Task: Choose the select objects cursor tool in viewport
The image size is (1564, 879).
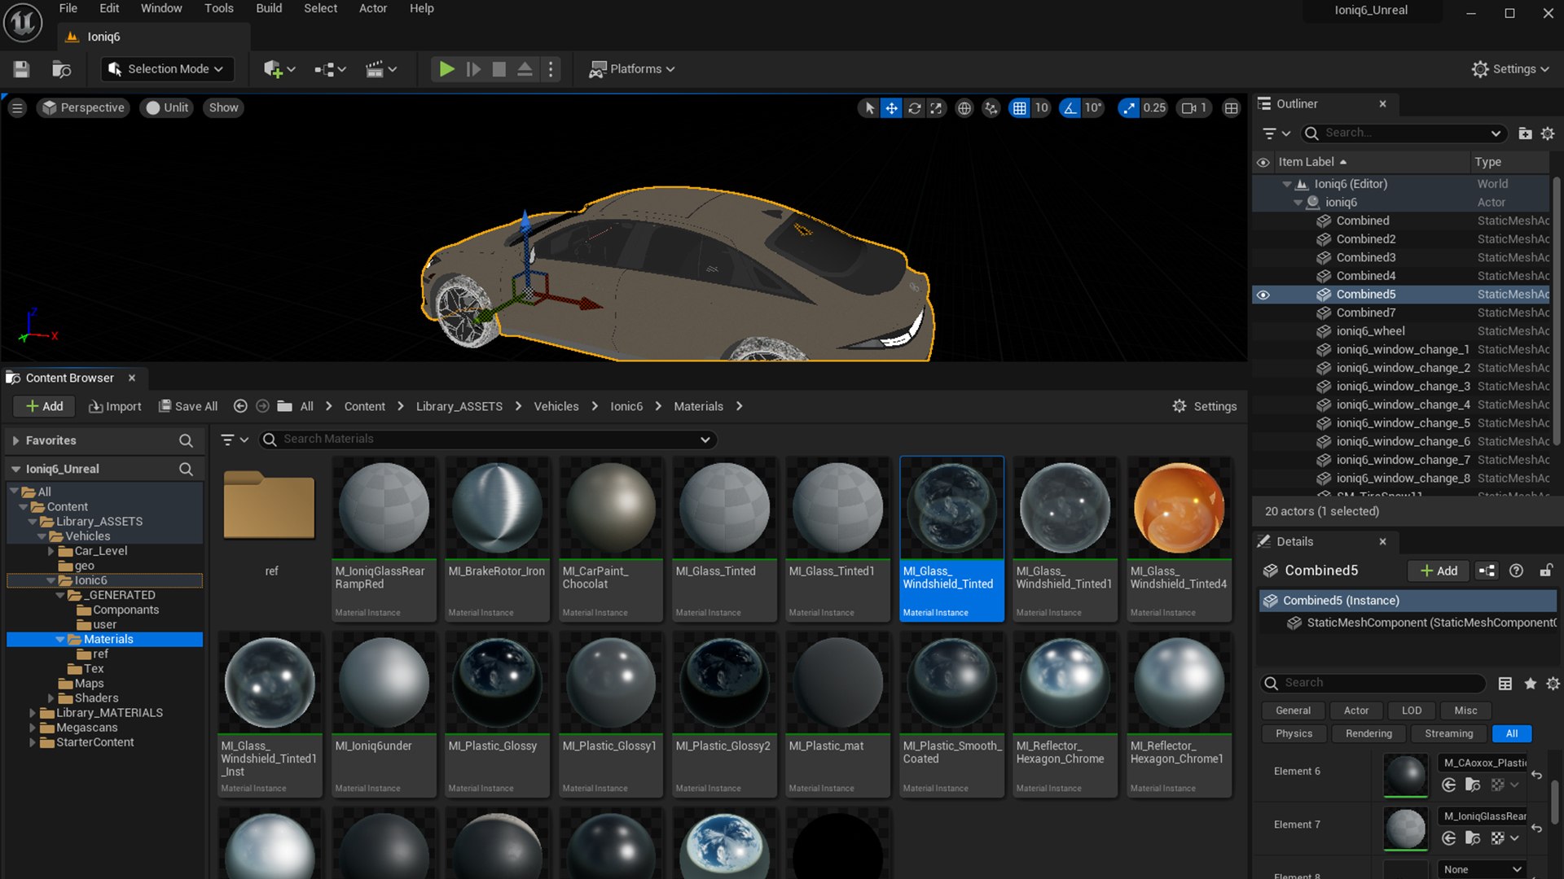Action: (869, 107)
